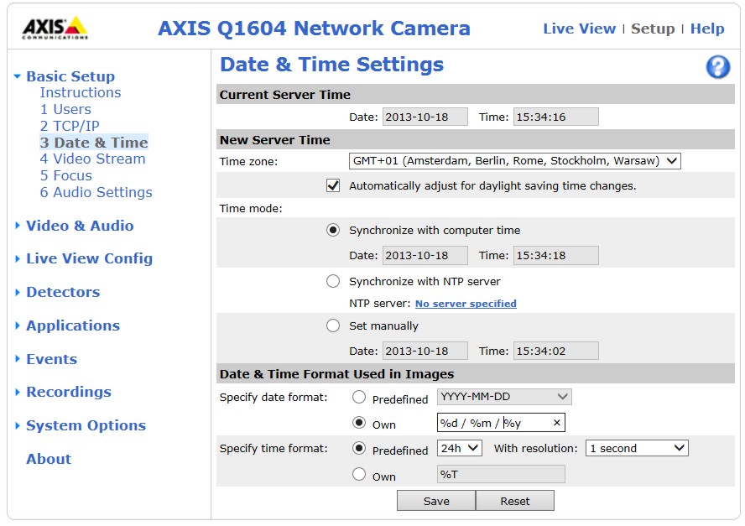
Task: Clear the own date format field
Action: click(x=557, y=423)
